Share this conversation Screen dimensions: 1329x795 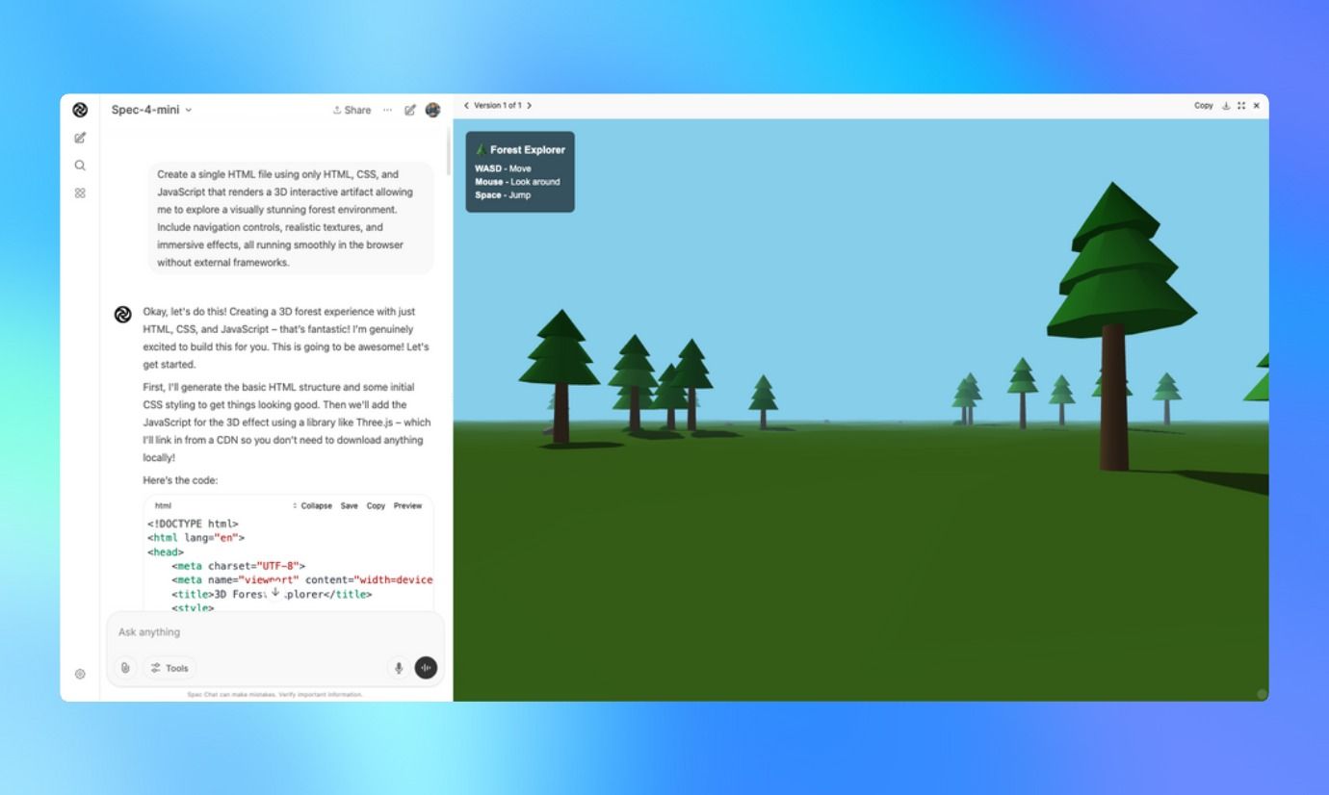coord(352,110)
